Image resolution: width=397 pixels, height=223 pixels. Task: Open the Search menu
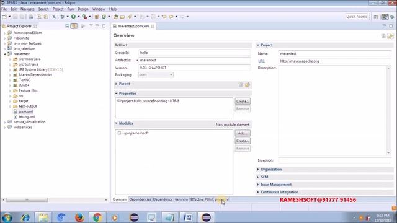click(x=43, y=9)
